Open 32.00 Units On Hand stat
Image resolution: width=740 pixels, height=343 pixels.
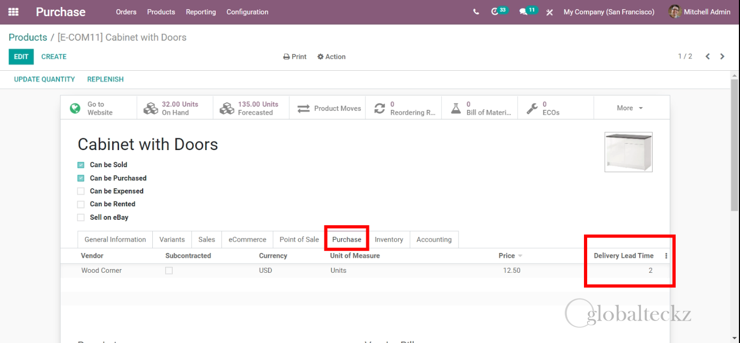pyautogui.click(x=175, y=108)
